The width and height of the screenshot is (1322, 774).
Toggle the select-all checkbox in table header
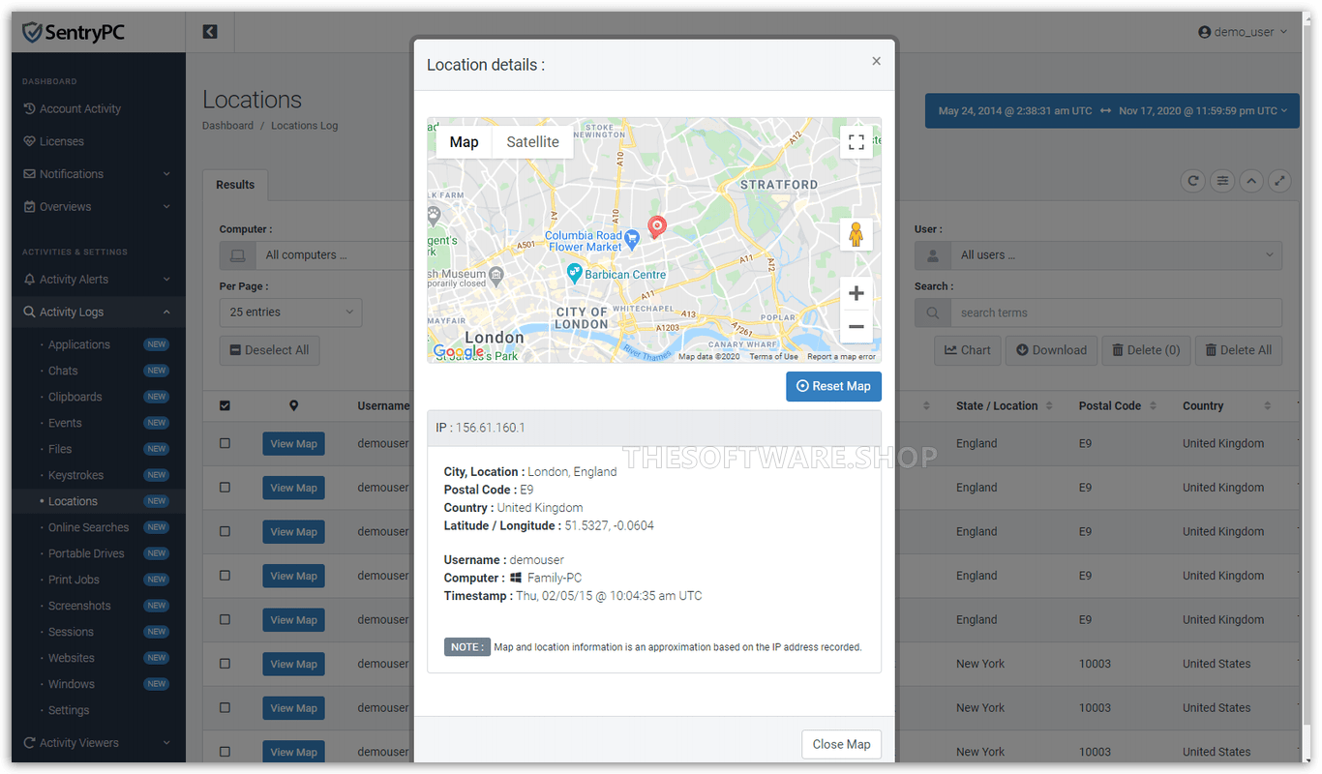(225, 406)
